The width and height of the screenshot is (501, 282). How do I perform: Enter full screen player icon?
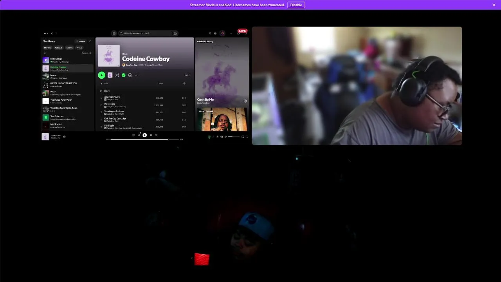(x=247, y=137)
